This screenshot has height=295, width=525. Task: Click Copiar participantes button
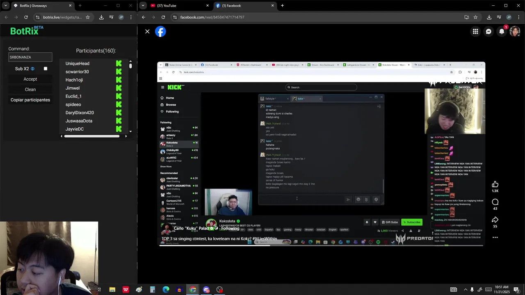pos(30,100)
